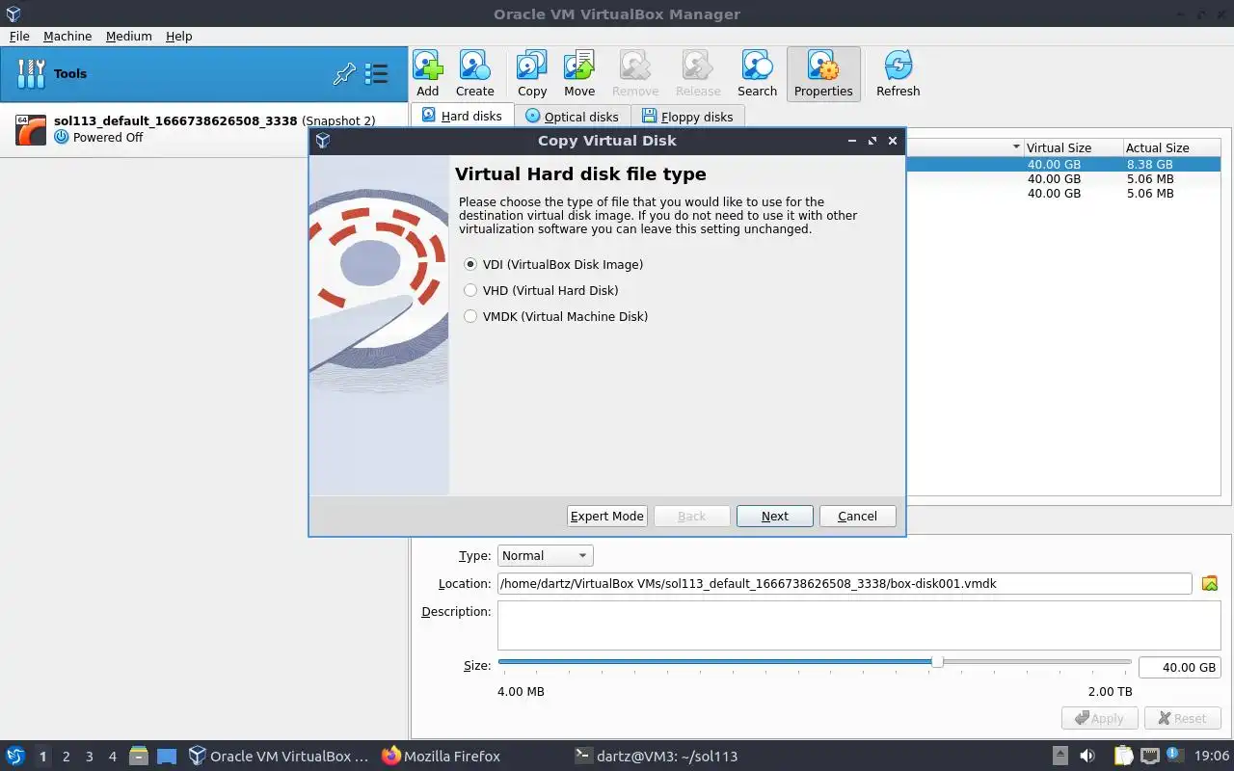
Task: Click the tray upward arrow icon
Action: (1060, 756)
